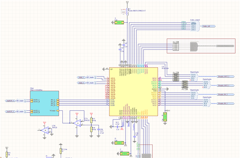Click the U7B op-amp triangle symbol
This screenshot has width=240, height=158.
point(45,131)
